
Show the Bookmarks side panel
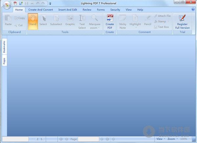point(4,47)
